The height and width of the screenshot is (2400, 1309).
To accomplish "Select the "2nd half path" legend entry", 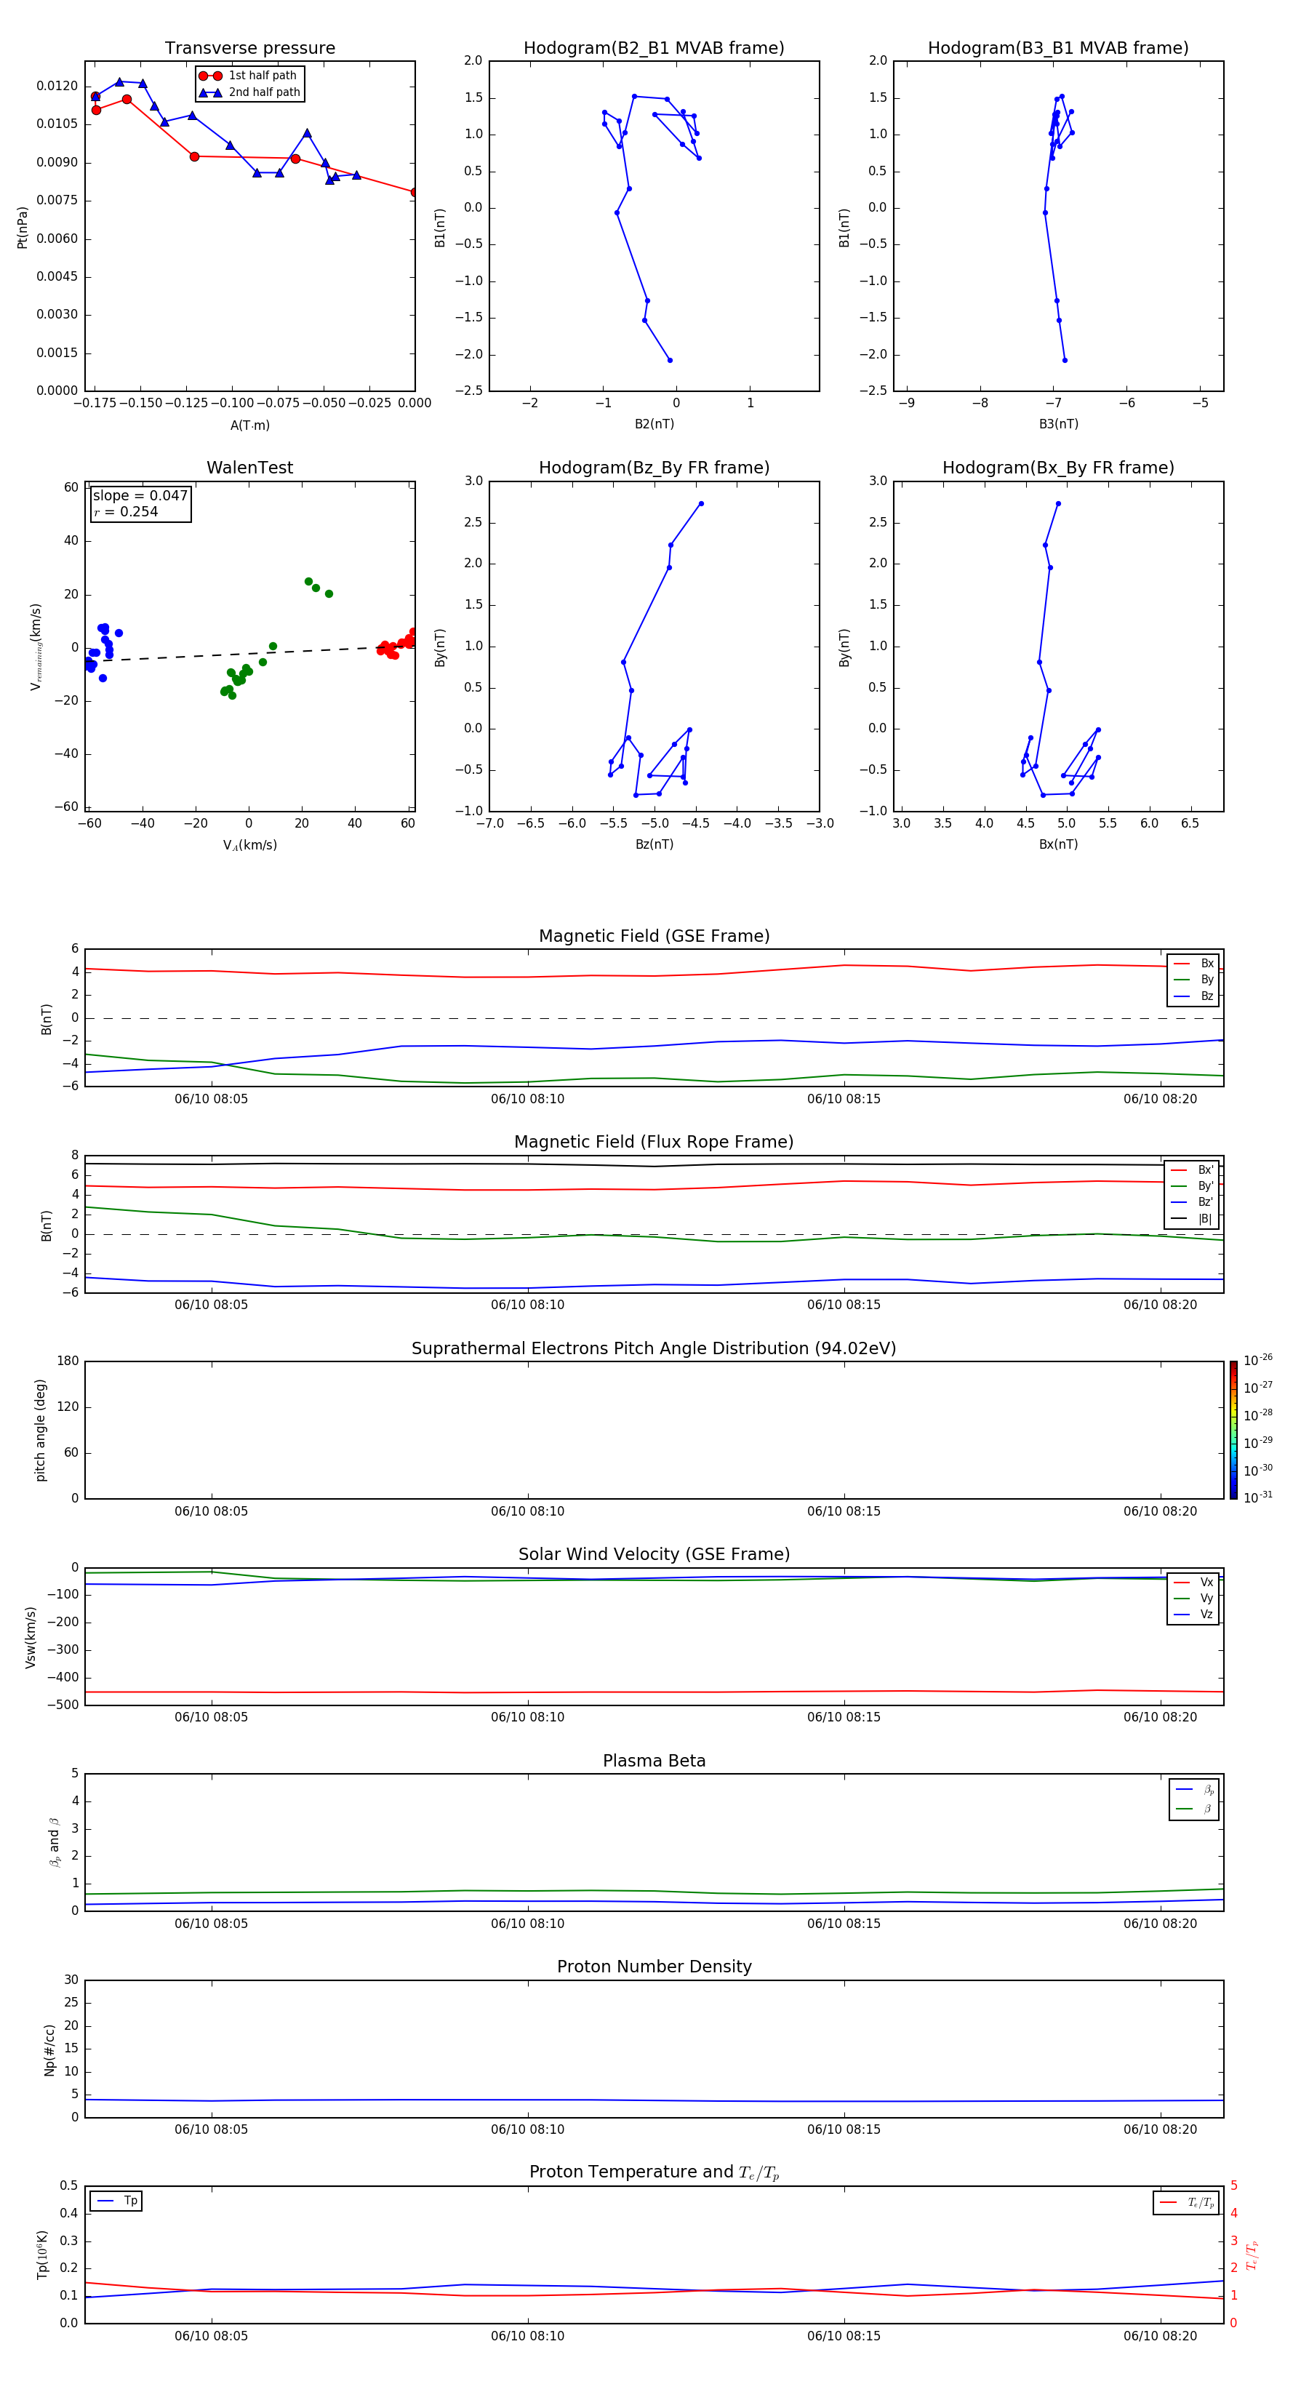I will [249, 92].
